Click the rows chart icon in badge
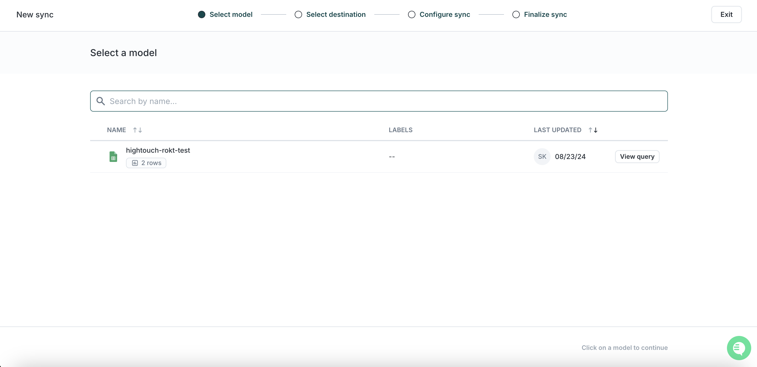Viewport: 757px width, 367px height. point(135,163)
